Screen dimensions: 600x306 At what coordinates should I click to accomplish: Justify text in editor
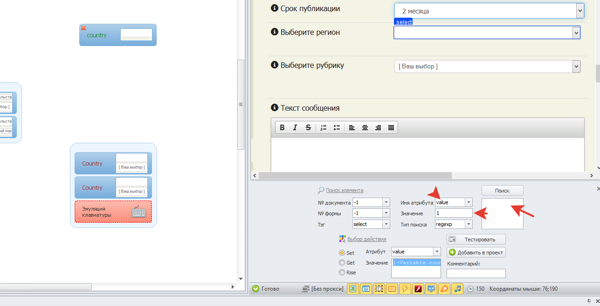point(391,127)
